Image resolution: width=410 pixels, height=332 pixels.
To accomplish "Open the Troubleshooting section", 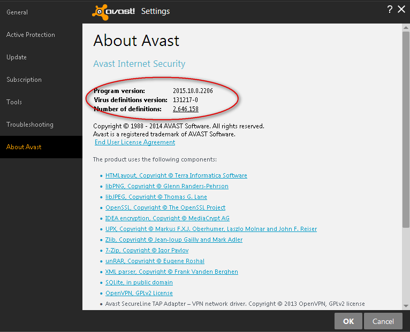I will [x=30, y=125].
